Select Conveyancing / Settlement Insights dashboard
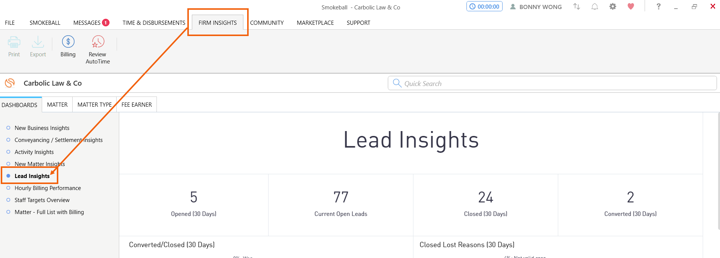The image size is (720, 258). point(58,140)
